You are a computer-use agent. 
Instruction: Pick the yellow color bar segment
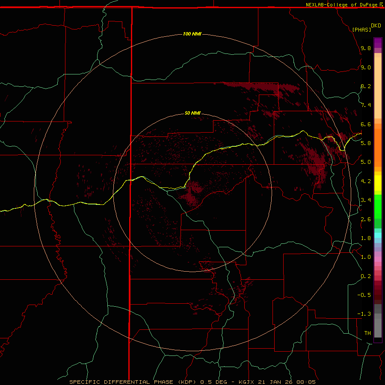click(x=378, y=183)
